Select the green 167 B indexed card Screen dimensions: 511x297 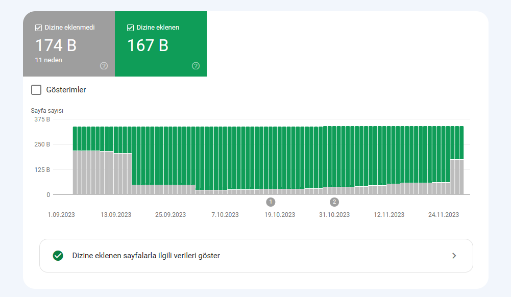[x=161, y=44]
